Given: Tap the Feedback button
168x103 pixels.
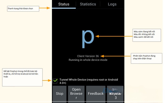Looking at the screenshot, I should (x=96, y=94).
